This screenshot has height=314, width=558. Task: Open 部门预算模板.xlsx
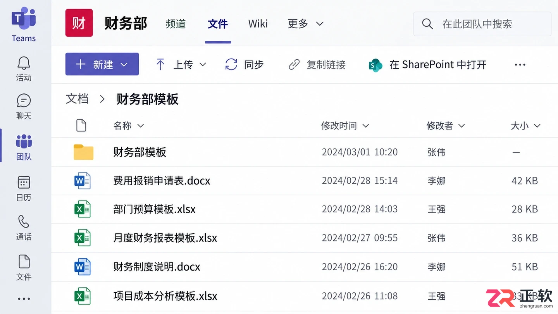154,209
